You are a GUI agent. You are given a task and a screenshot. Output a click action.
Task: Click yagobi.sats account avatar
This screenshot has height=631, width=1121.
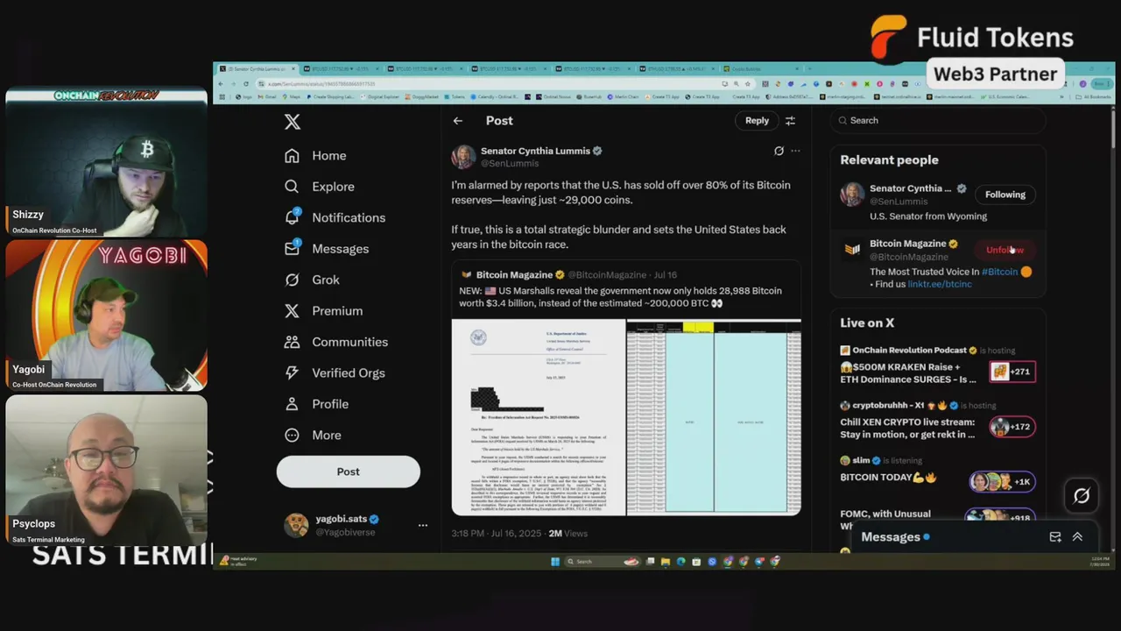coord(296,525)
